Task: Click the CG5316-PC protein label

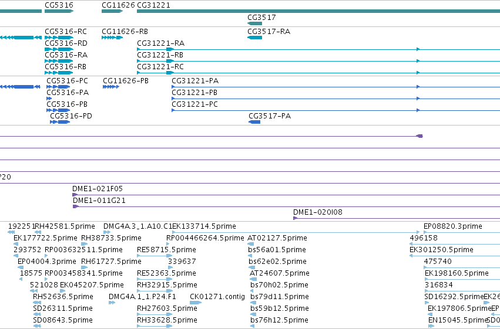Action: (x=68, y=81)
